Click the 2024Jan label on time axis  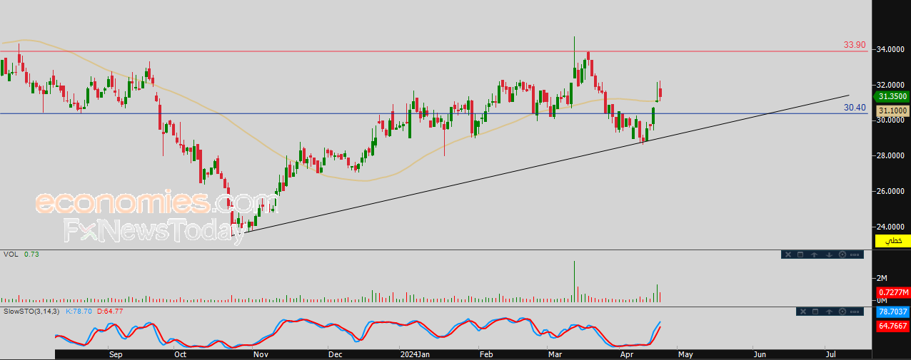pos(415,354)
